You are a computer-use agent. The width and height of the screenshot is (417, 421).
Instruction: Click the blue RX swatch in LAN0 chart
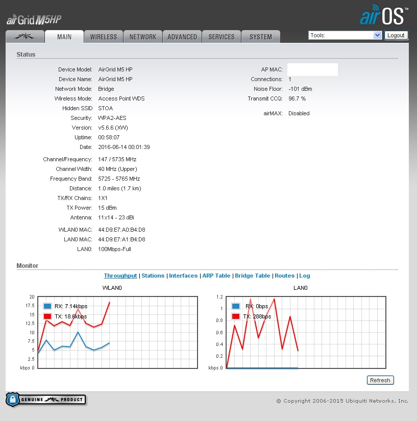pos(236,306)
